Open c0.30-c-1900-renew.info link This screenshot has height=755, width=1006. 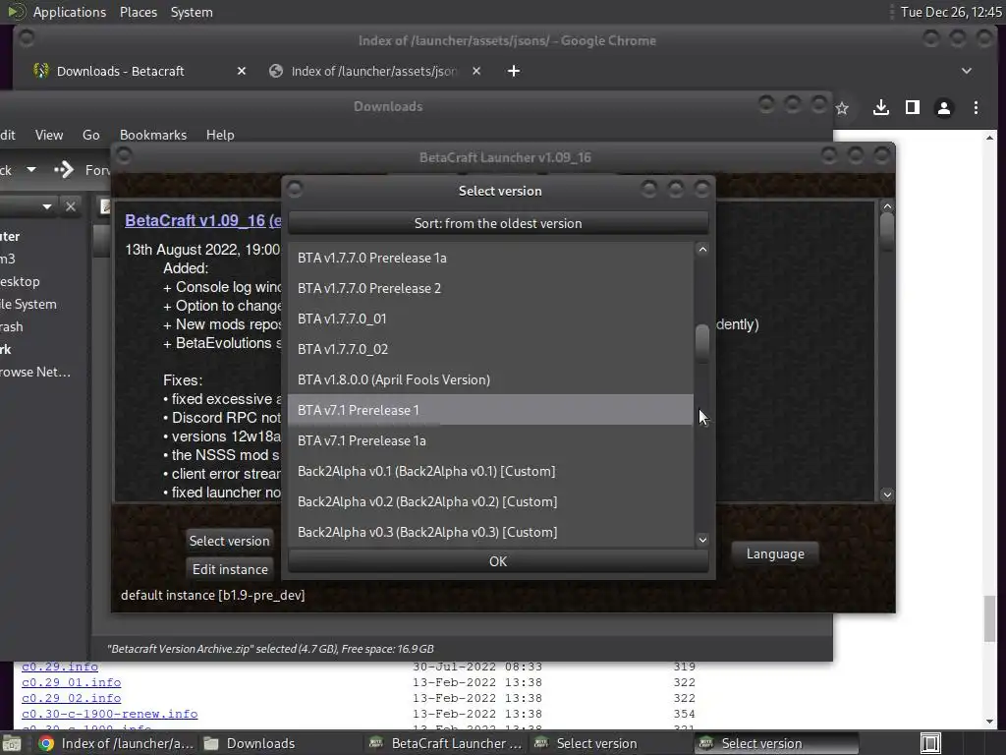(110, 714)
